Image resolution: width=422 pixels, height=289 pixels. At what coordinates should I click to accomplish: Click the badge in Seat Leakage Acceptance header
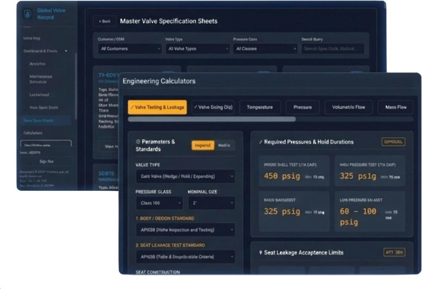tap(394, 252)
